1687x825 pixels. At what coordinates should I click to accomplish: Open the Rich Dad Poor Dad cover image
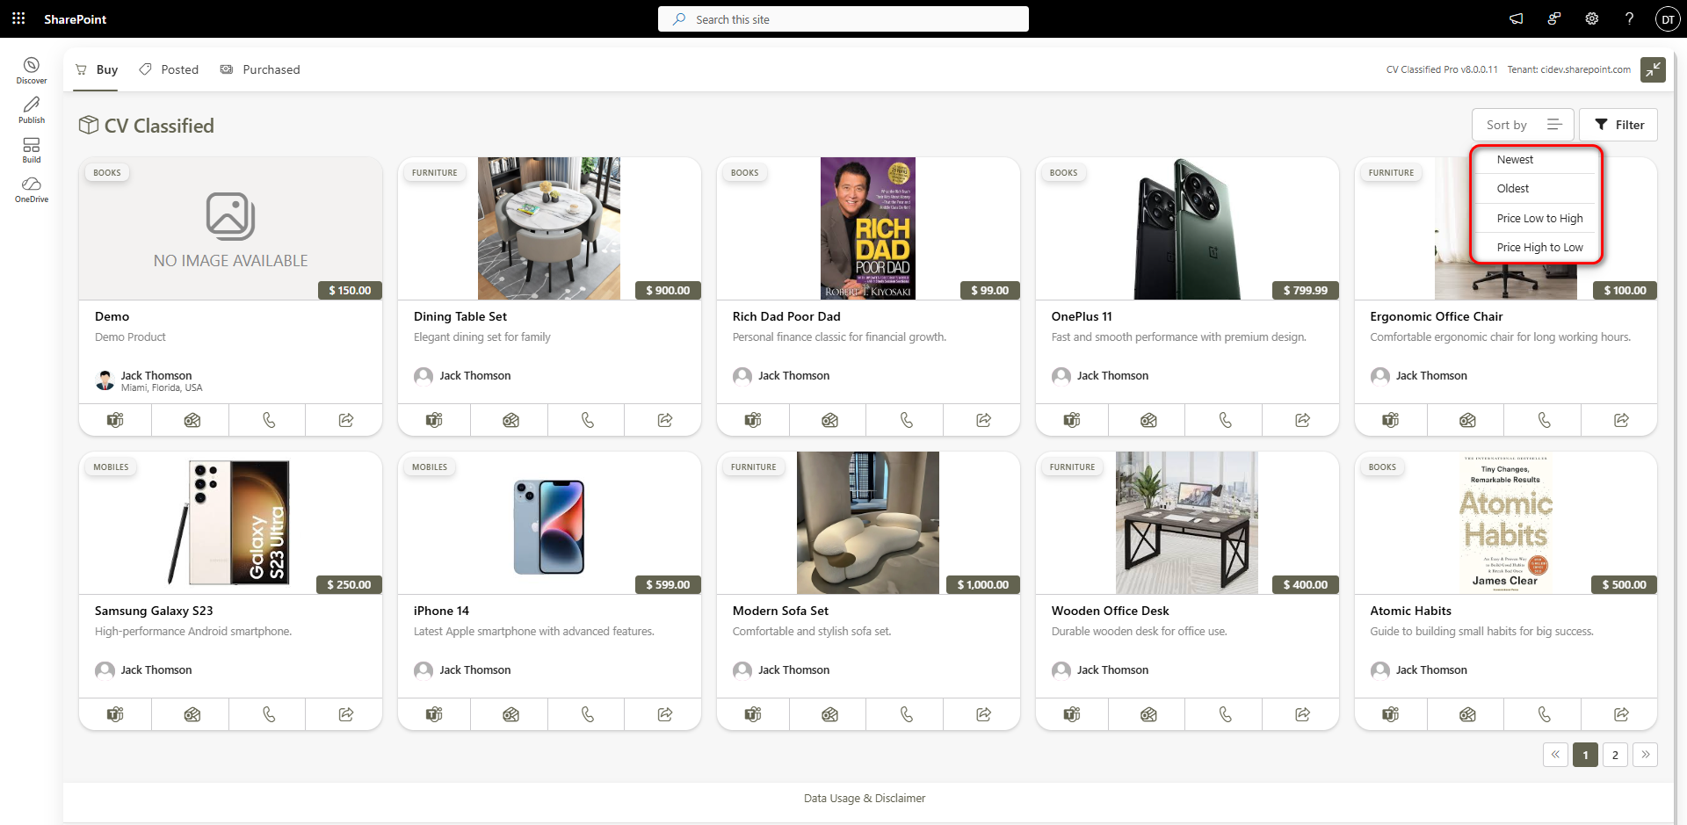click(x=868, y=228)
